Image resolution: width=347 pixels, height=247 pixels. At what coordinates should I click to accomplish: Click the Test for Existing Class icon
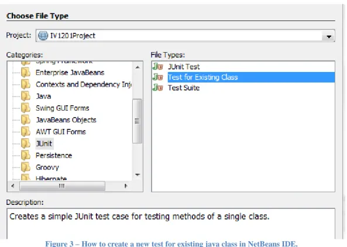[x=158, y=77]
